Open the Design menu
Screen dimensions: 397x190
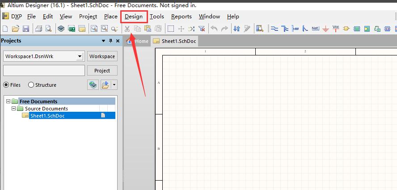pos(134,17)
